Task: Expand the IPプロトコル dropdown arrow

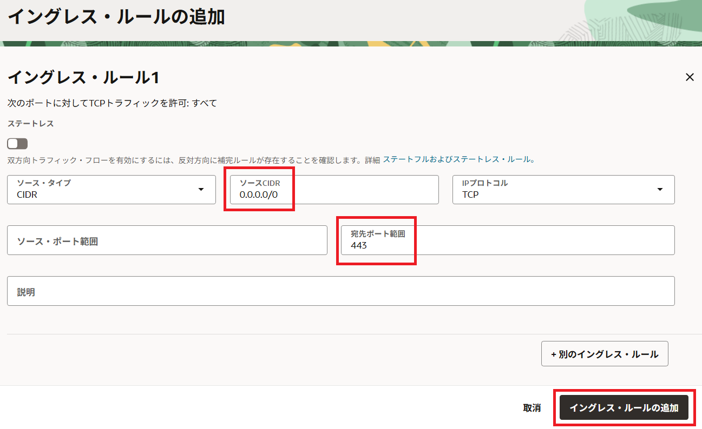Action: tap(660, 190)
